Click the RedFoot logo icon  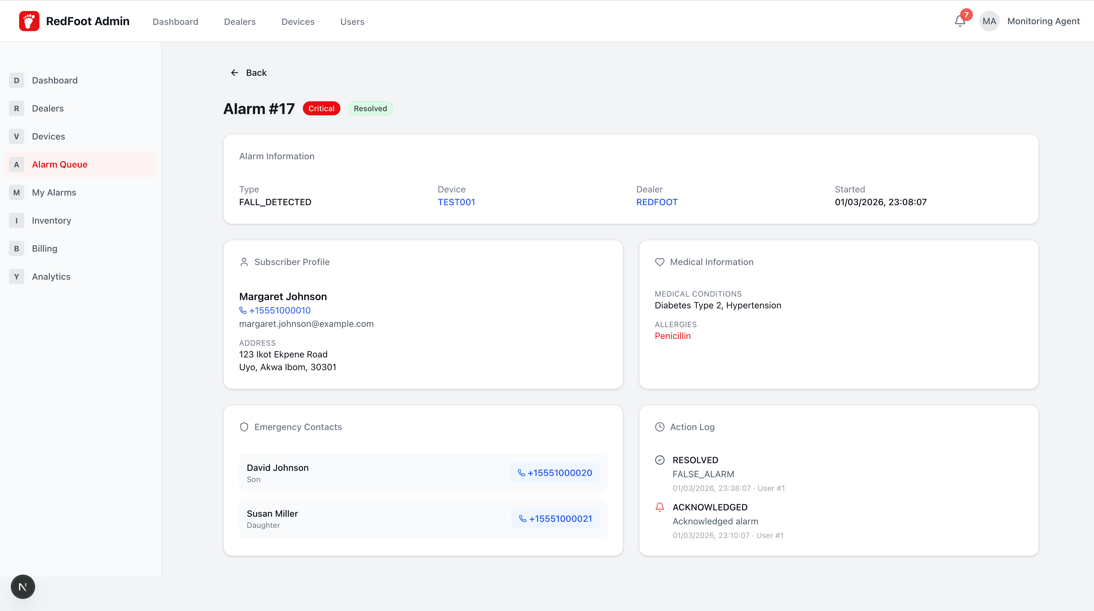point(29,21)
